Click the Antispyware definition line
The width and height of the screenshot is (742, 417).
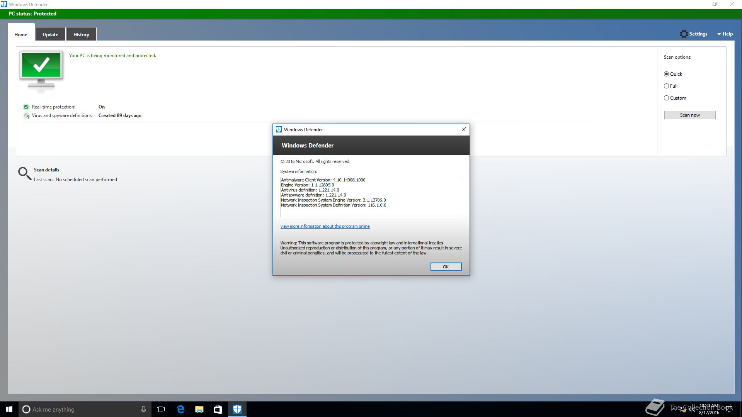click(313, 195)
